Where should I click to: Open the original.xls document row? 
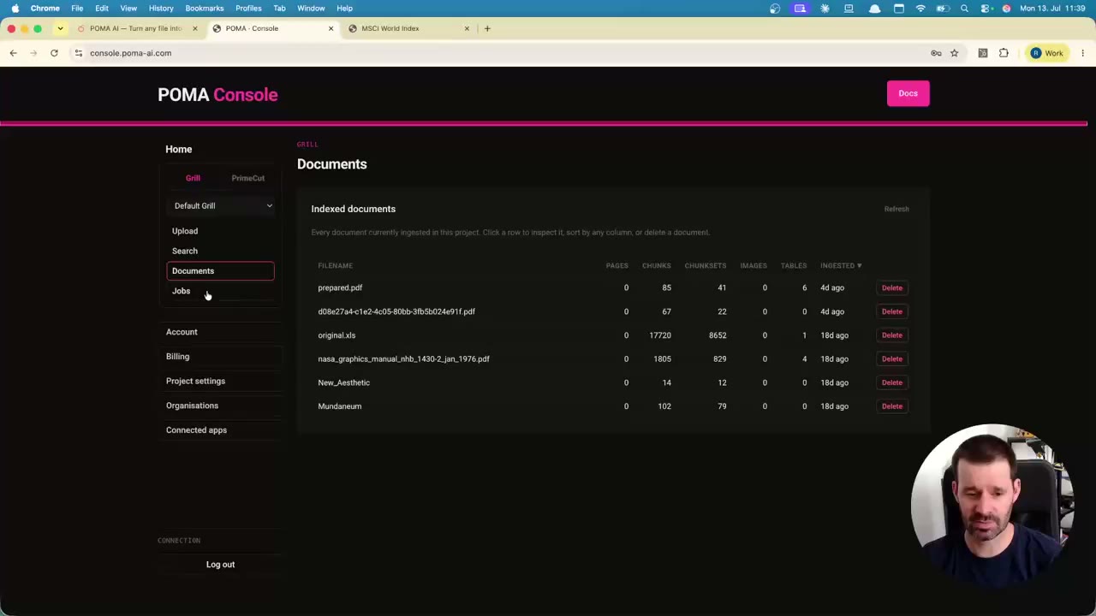(x=613, y=335)
